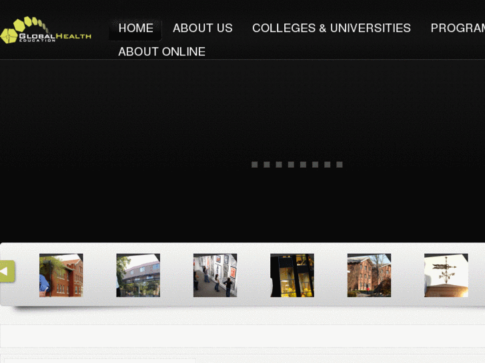
Task: Select fifth slideshow indicator square
Action: click(x=303, y=165)
